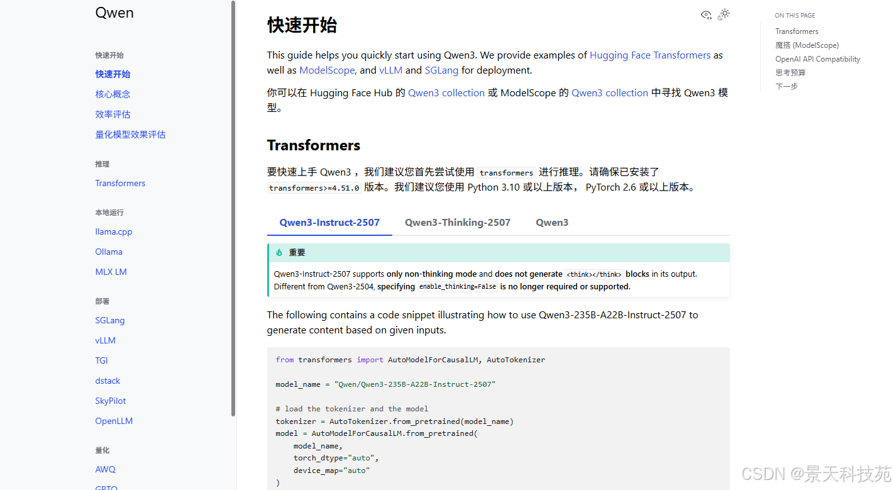Image resolution: width=894 pixels, height=490 pixels.
Task: Click the ON THIS PAGE label
Action: 795,16
